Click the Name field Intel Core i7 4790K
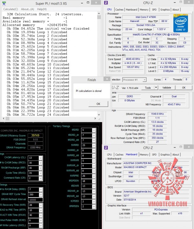194x229 pixels. [146, 17]
